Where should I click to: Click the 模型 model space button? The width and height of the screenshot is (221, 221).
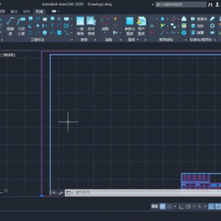(x=155, y=206)
